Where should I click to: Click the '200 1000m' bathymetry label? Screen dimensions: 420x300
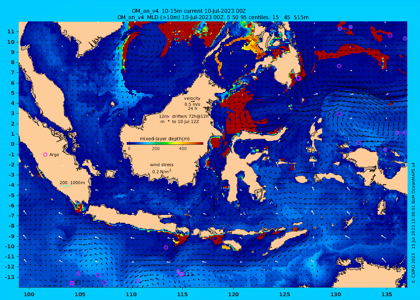coord(72,183)
